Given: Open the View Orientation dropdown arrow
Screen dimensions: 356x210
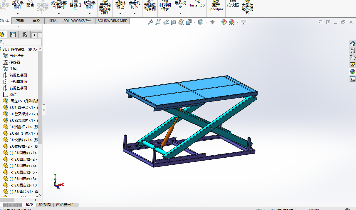Looking at the screenshot, I should coord(194,22).
